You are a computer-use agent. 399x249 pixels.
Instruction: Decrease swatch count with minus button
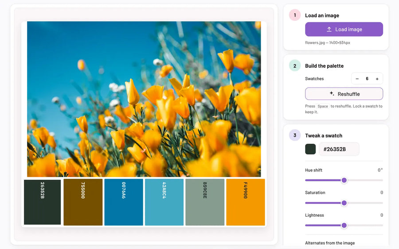pyautogui.click(x=357, y=79)
